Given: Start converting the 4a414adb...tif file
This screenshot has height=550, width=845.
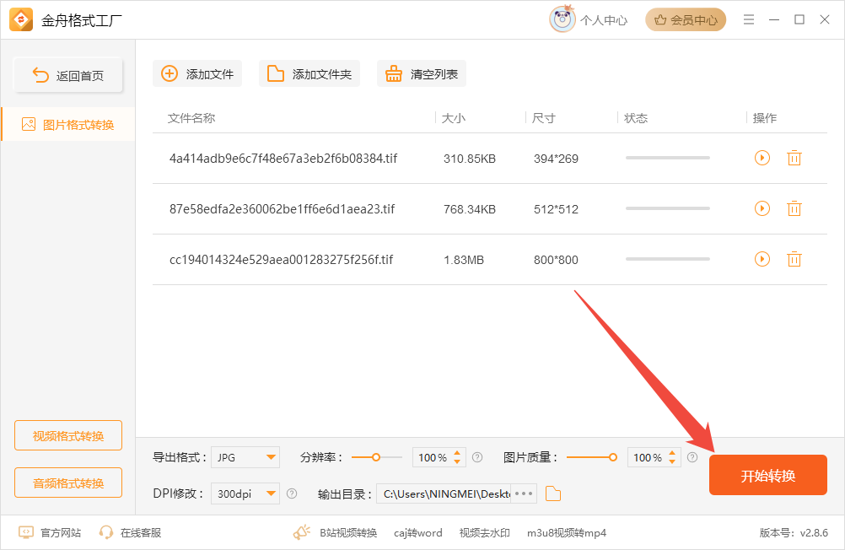Looking at the screenshot, I should (x=762, y=158).
